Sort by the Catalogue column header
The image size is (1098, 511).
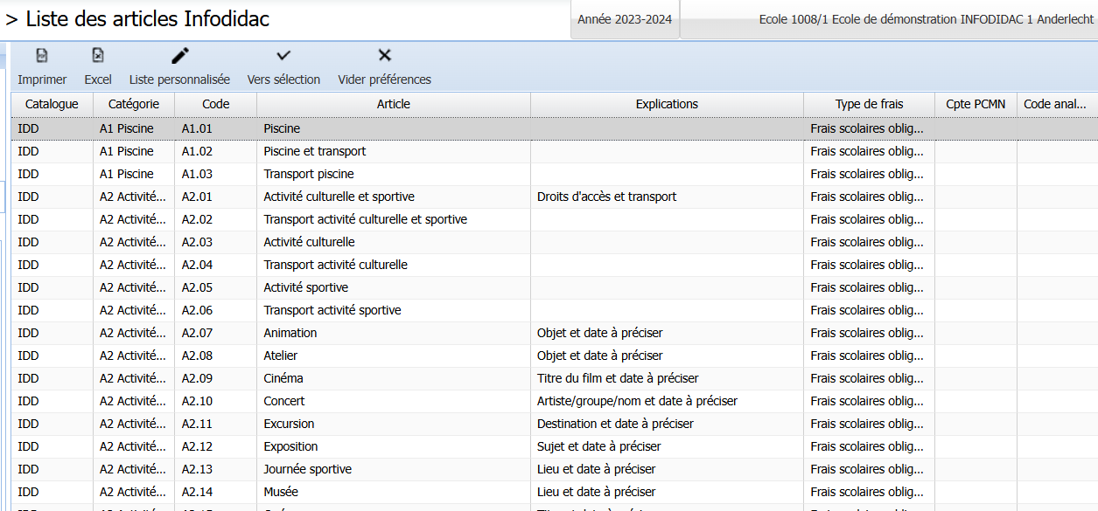click(x=52, y=104)
